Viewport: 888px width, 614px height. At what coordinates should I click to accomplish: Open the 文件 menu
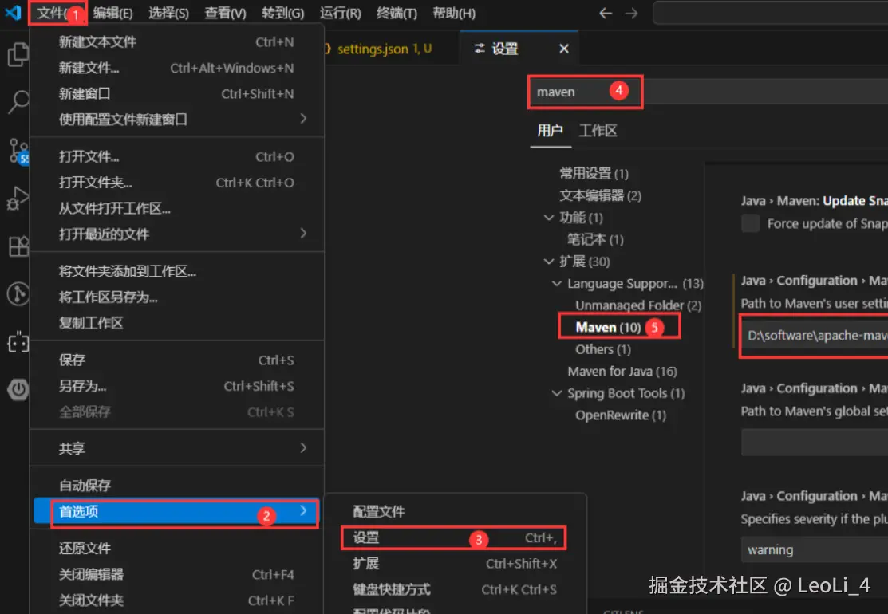(57, 13)
